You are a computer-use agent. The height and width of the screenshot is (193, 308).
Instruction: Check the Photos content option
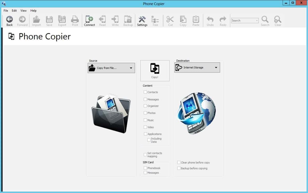(x=145, y=113)
